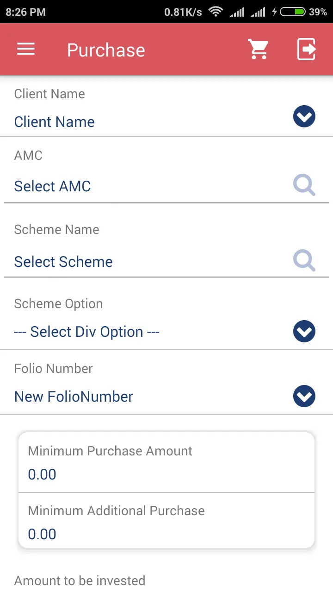Tap the Scheme Name search icon
The image size is (333, 593).
pyautogui.click(x=304, y=261)
